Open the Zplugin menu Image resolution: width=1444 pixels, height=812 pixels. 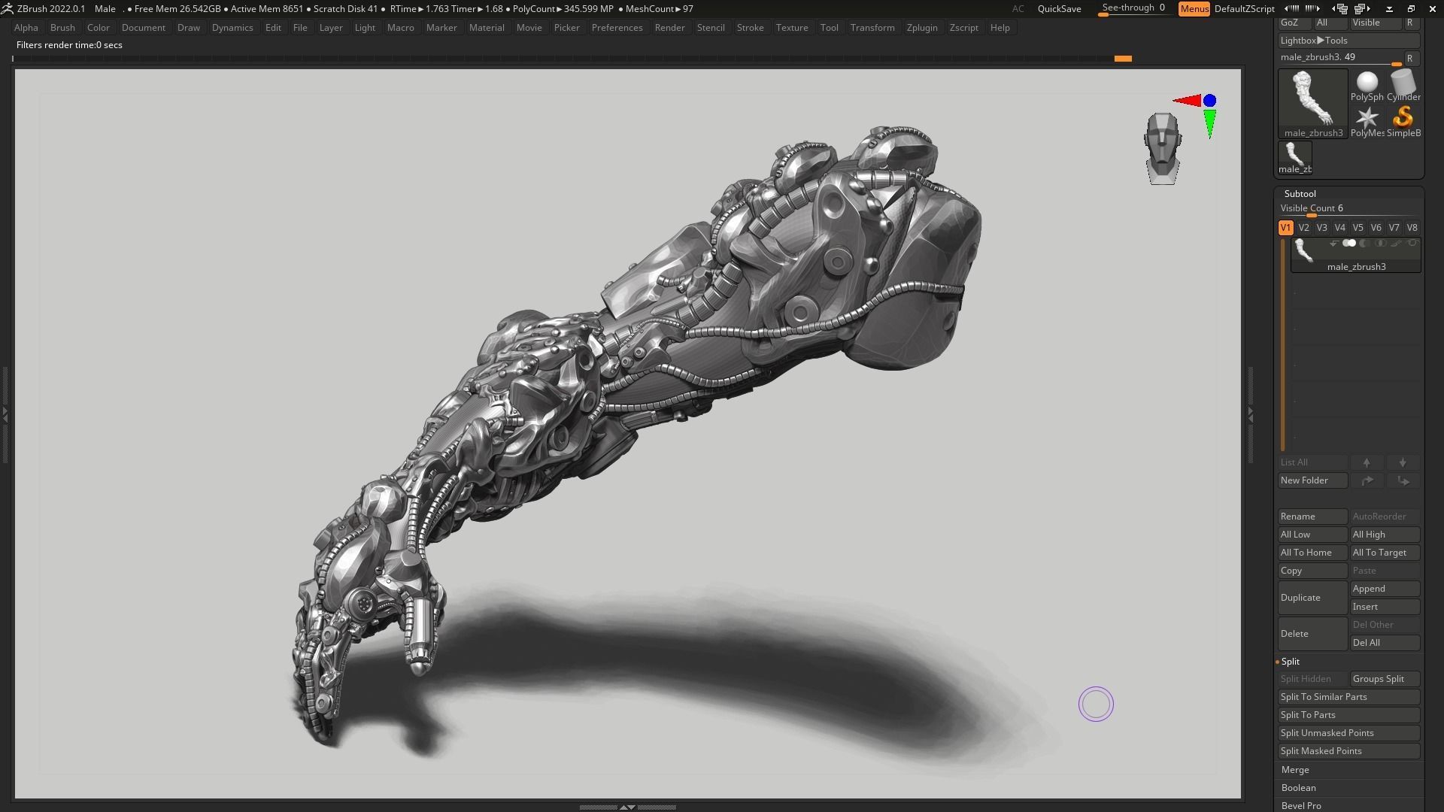click(923, 27)
